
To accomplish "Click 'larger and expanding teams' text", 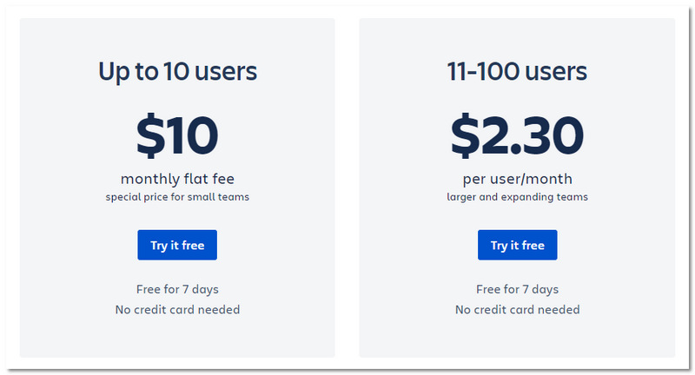I will click(517, 197).
